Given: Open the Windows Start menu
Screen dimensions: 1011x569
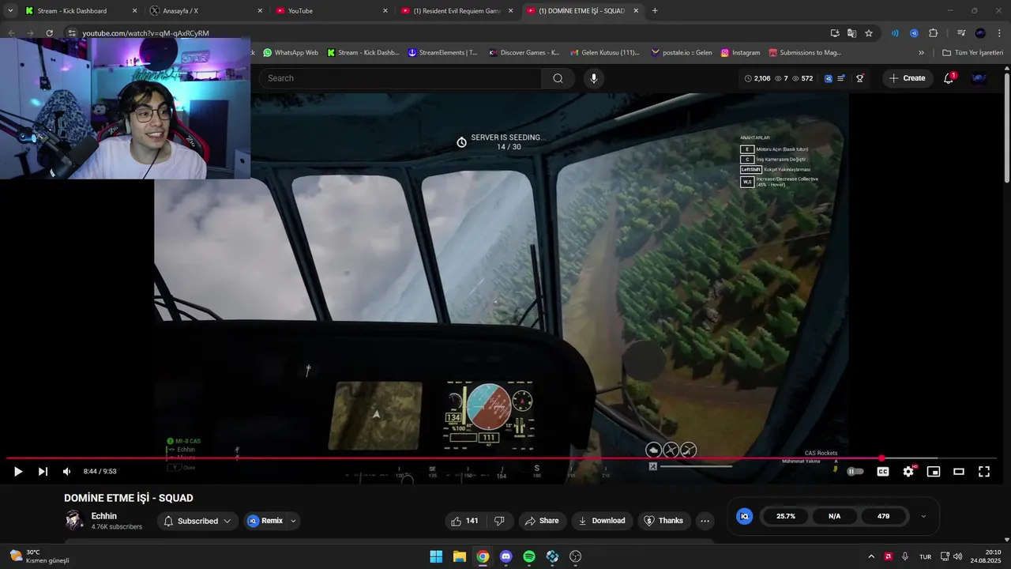Looking at the screenshot, I should [x=436, y=556].
